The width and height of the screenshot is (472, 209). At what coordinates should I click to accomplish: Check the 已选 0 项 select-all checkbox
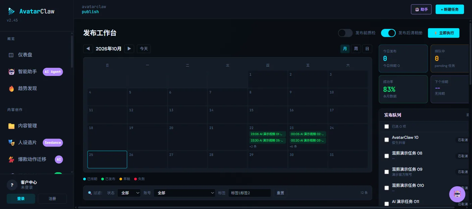[x=386, y=126]
